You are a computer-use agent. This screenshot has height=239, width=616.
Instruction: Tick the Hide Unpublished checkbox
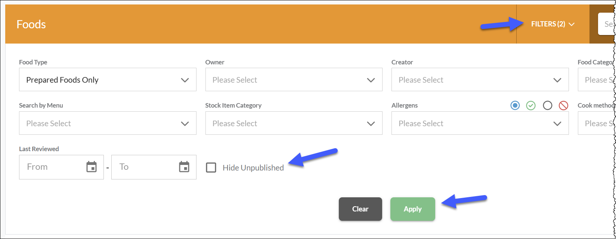point(211,168)
